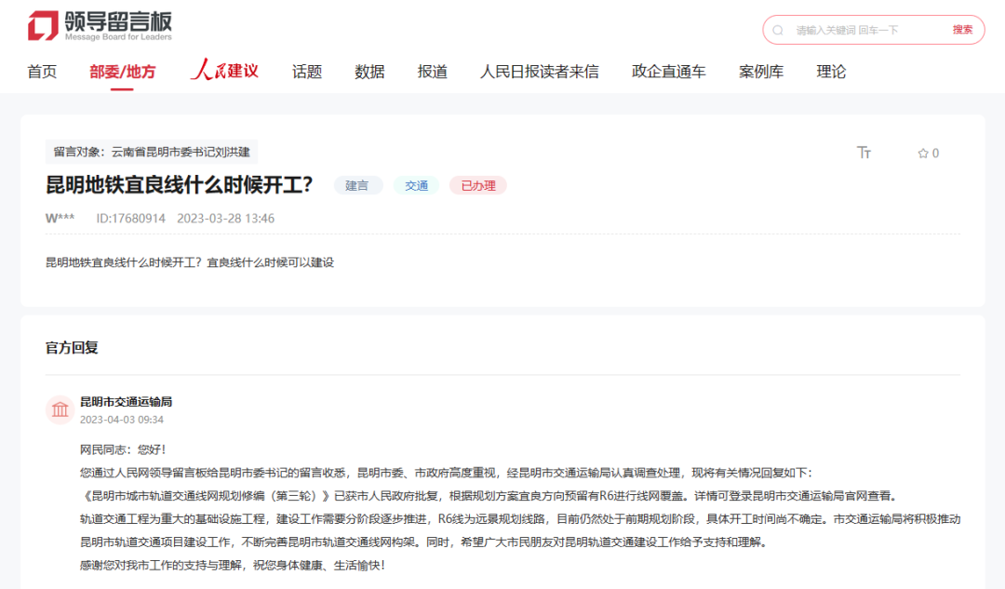Viewport: 1005px width, 589px height.
Task: Select the 部委/地方 navigation tab
Action: [x=123, y=71]
